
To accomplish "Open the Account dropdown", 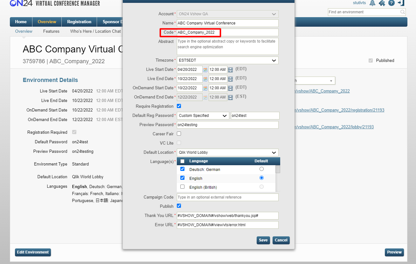I will [x=228, y=14].
